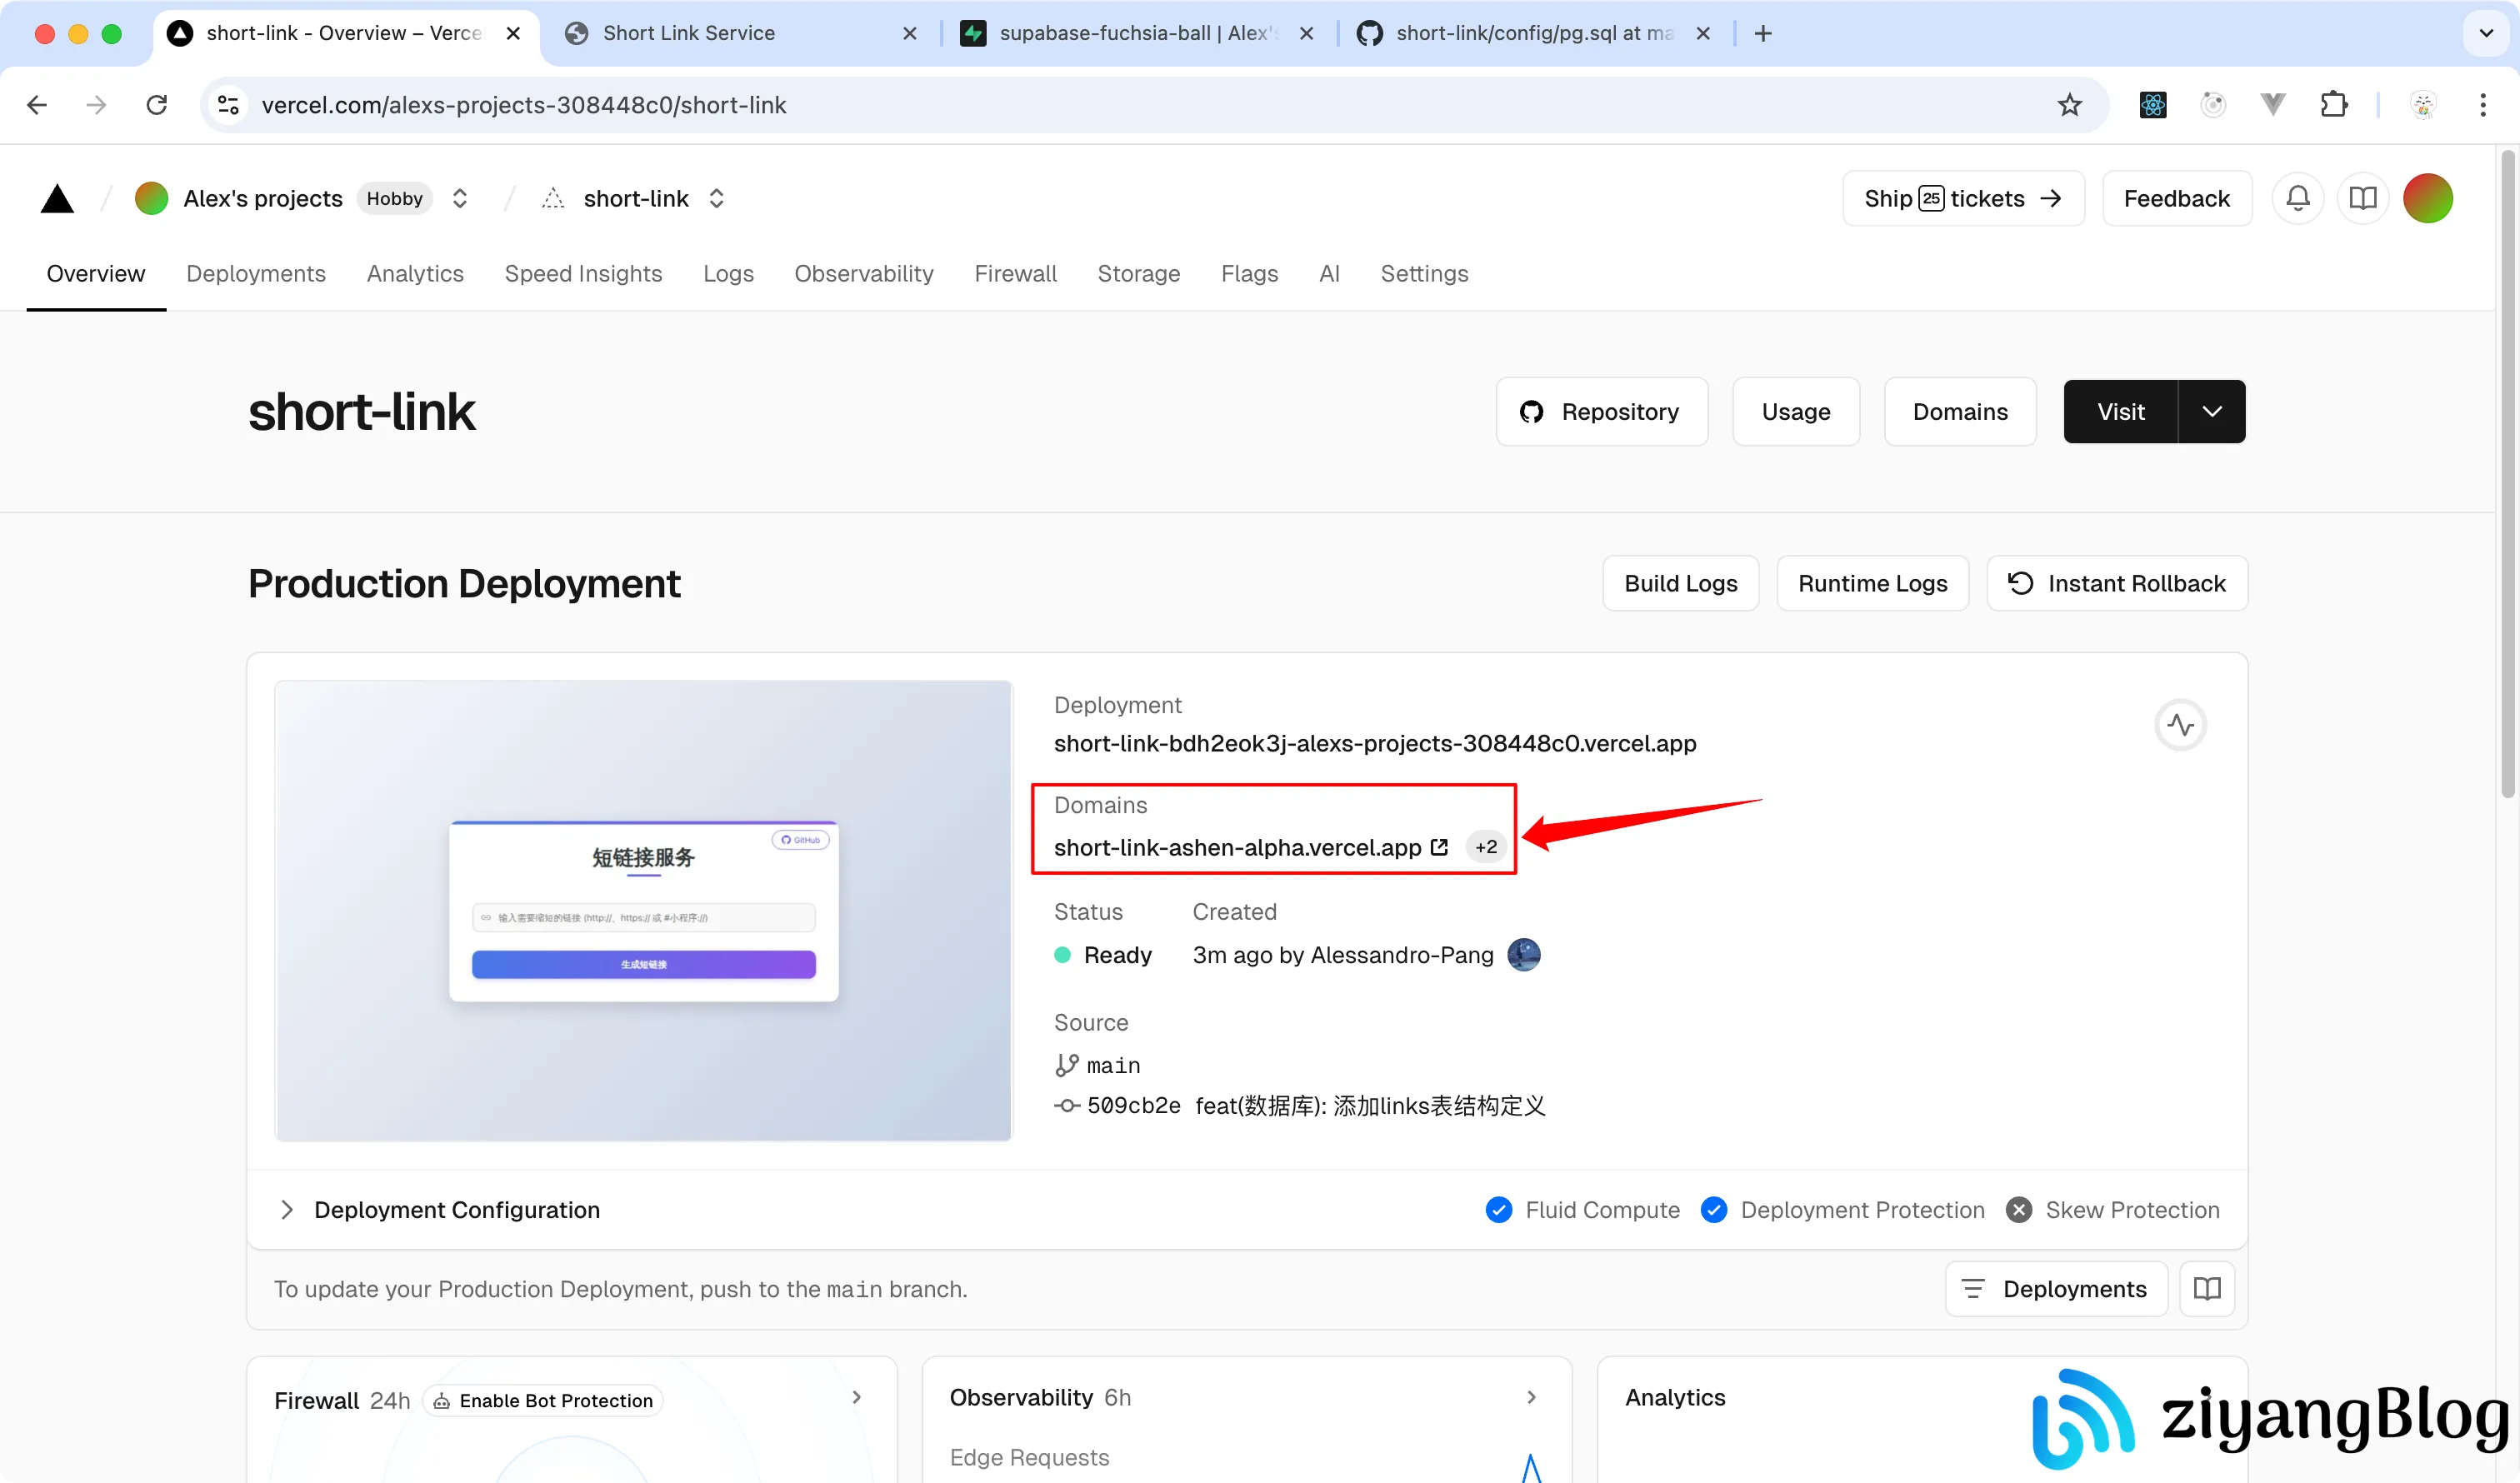Viewport: 2520px width, 1483px height.
Task: Click the page vertical scrollbar
Action: [x=2507, y=475]
